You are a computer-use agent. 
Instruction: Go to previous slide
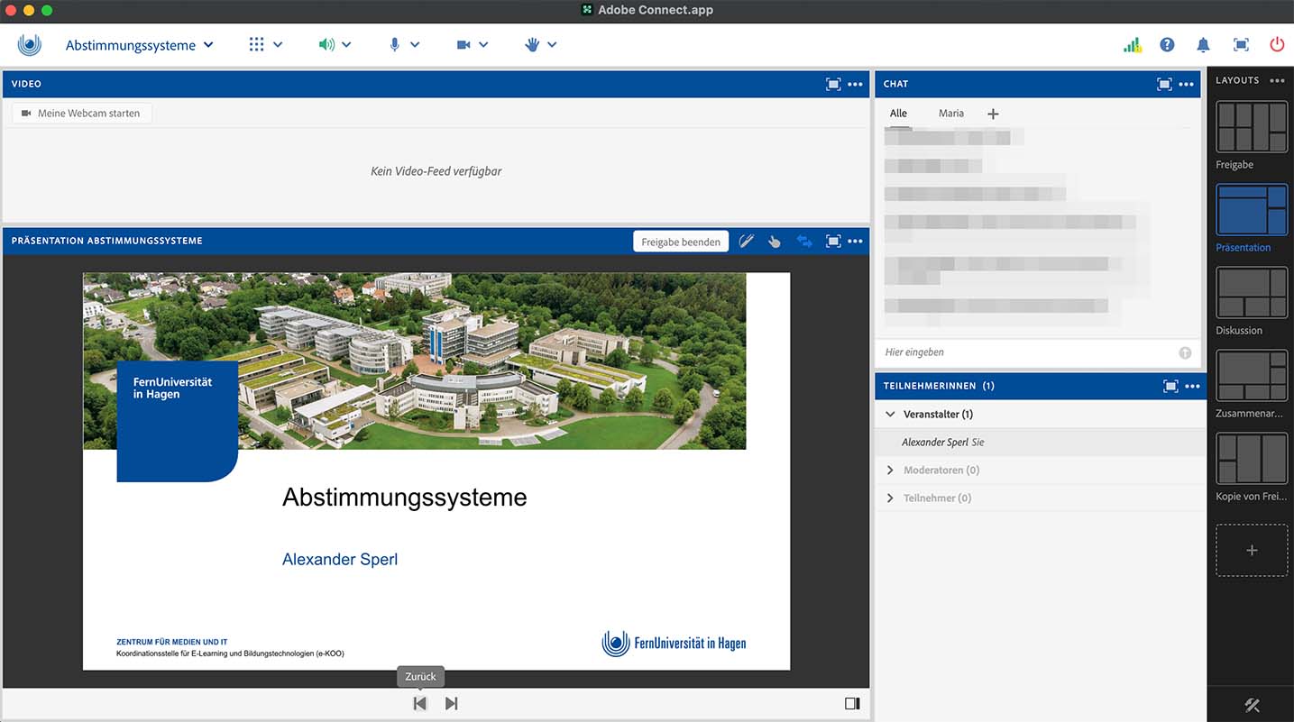click(419, 703)
